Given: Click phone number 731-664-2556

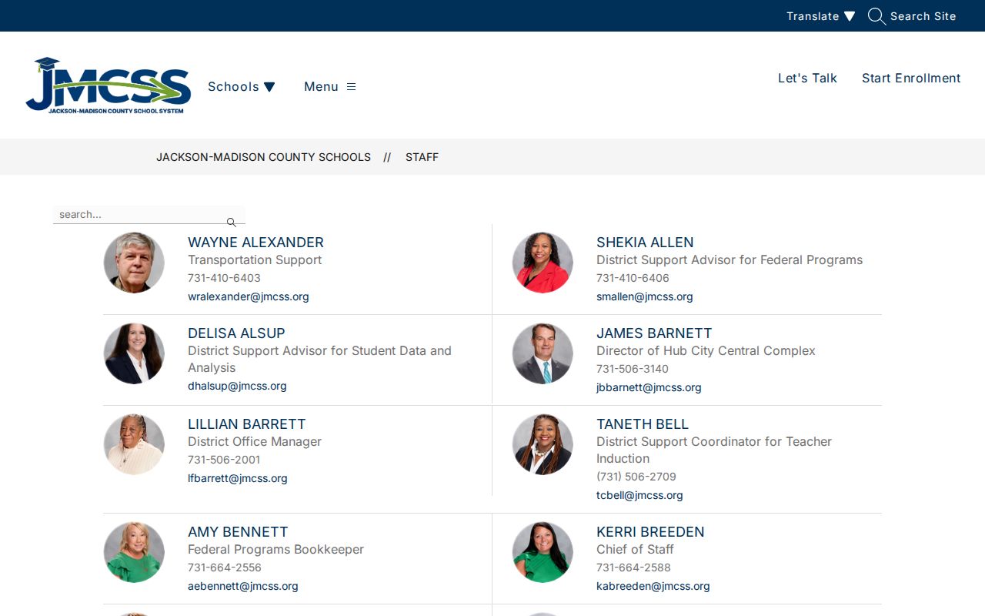Looking at the screenshot, I should [x=225, y=567].
